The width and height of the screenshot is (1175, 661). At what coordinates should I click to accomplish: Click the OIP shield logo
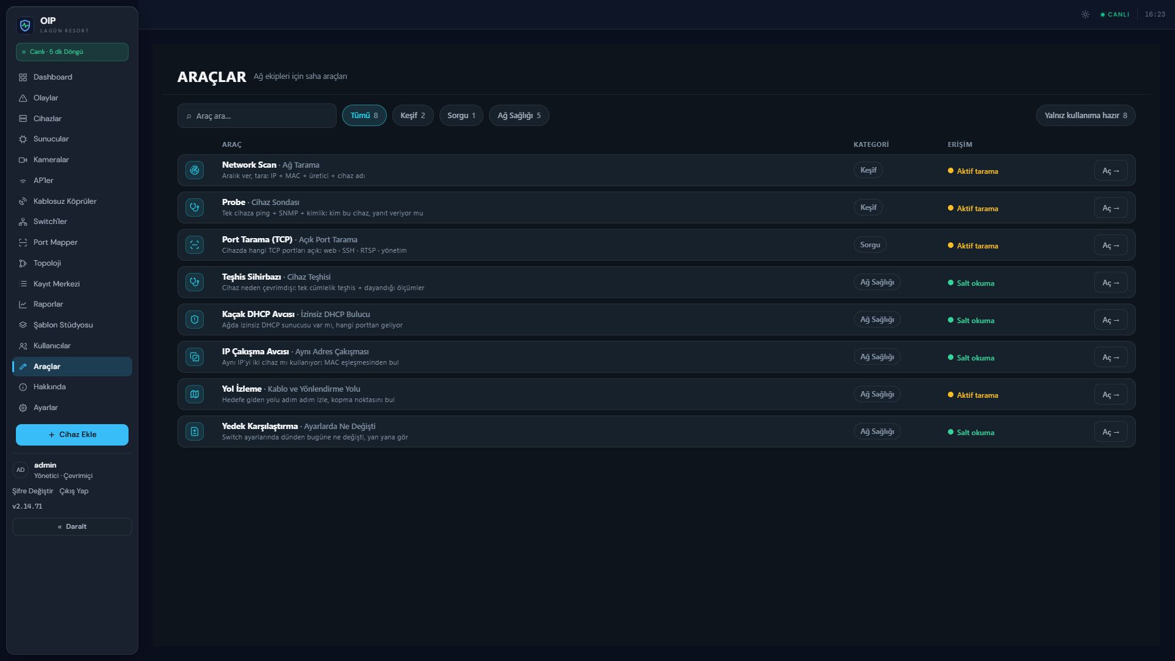[25, 25]
